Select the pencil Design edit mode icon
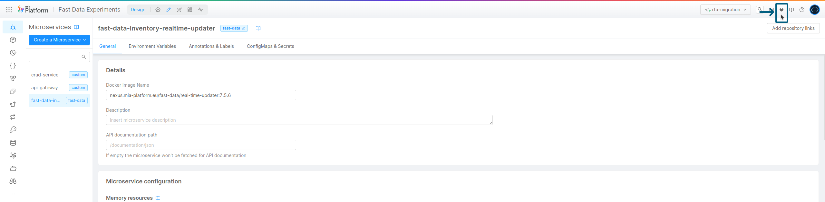The width and height of the screenshot is (825, 202). tap(169, 10)
